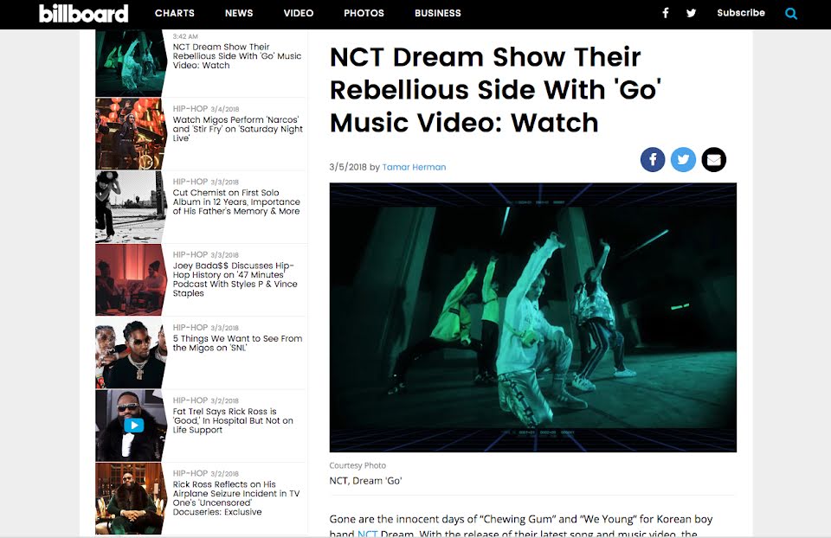Click the NCT Dream 'Go' main image
Image resolution: width=831 pixels, height=538 pixels.
(x=532, y=317)
